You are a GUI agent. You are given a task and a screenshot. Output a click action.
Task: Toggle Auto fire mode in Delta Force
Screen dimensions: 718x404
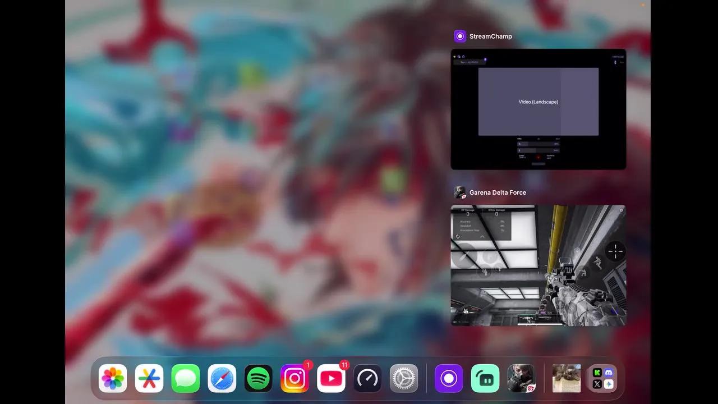click(550, 313)
